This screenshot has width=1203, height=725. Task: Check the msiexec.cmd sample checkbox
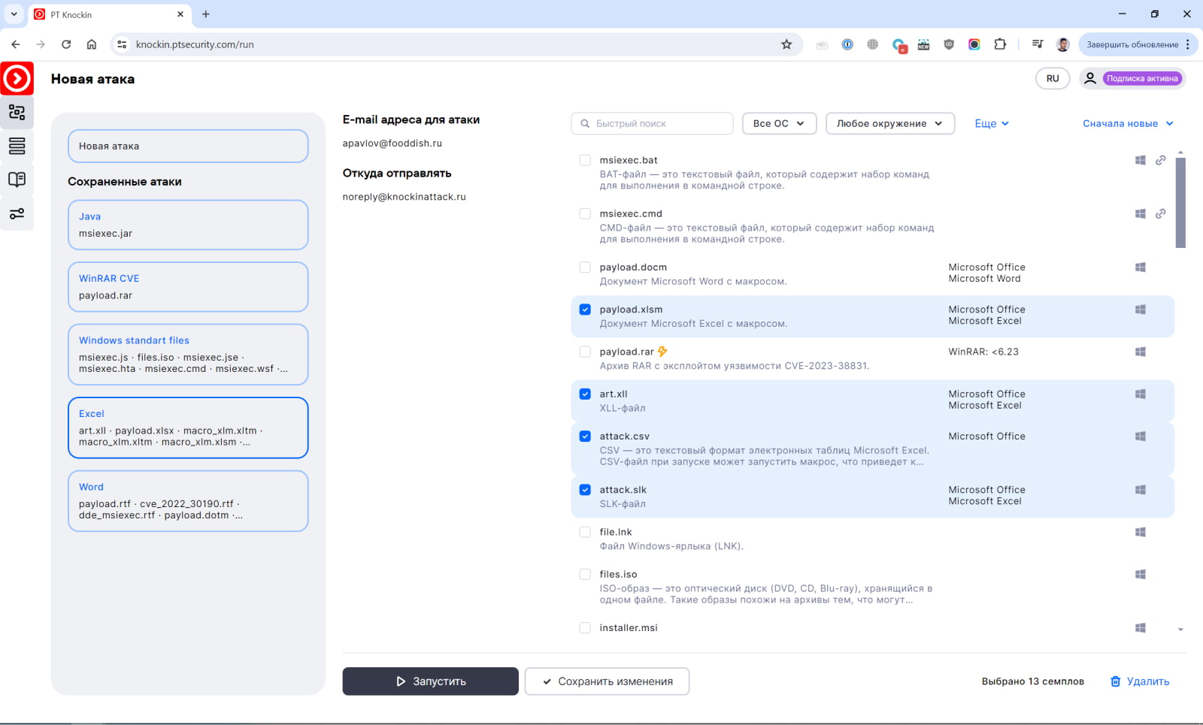point(585,213)
